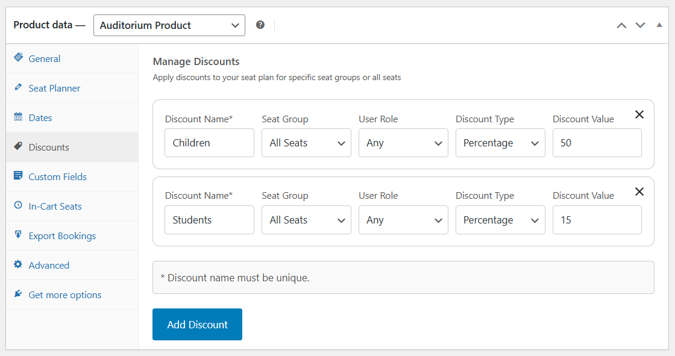Click the Export Bookings download icon
Screen dimensions: 675x356
pyautogui.click(x=18, y=236)
